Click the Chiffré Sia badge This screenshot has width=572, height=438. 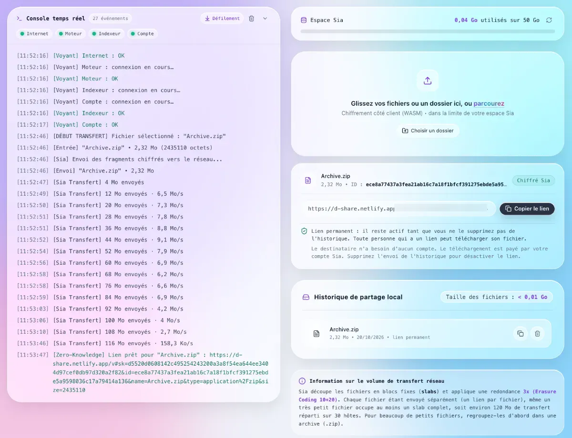533,180
